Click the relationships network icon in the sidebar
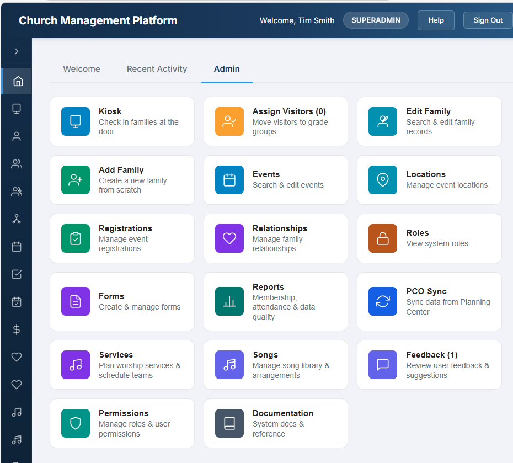The image size is (513, 463). (16, 219)
